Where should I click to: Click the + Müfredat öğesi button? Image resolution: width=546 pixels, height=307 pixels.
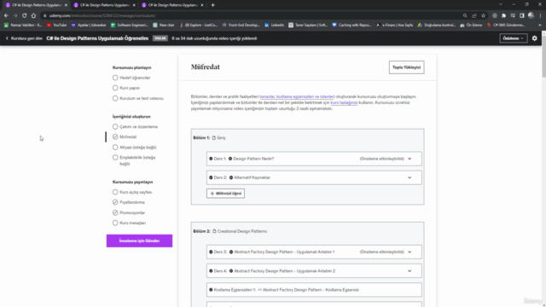coord(225,194)
